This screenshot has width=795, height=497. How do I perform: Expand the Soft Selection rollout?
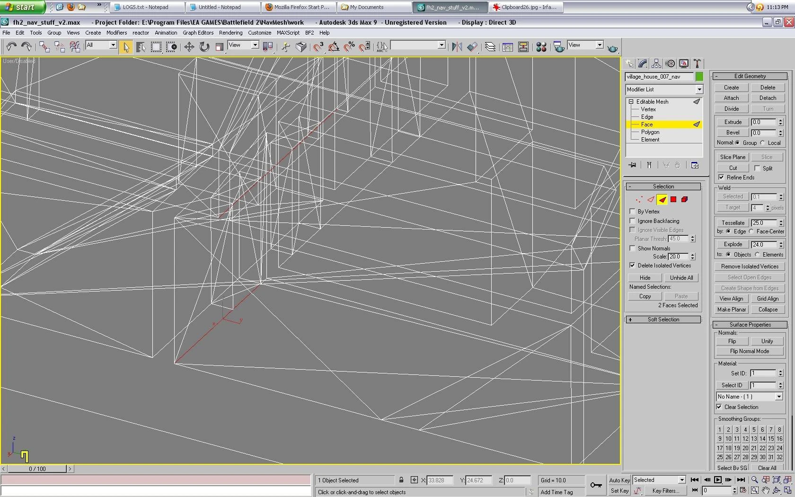[663, 319]
